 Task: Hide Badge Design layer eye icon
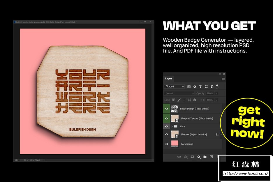167,109
